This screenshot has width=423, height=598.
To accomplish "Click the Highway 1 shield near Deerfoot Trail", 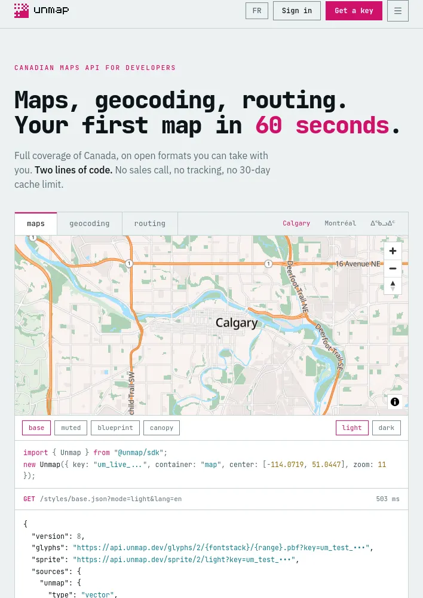I will pyautogui.click(x=269, y=264).
